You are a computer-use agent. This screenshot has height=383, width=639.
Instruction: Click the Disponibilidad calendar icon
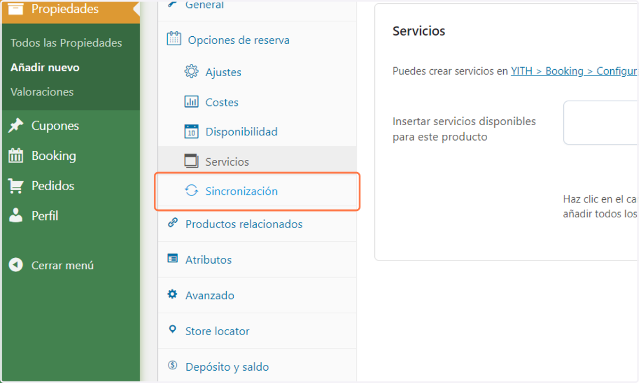[x=191, y=131]
